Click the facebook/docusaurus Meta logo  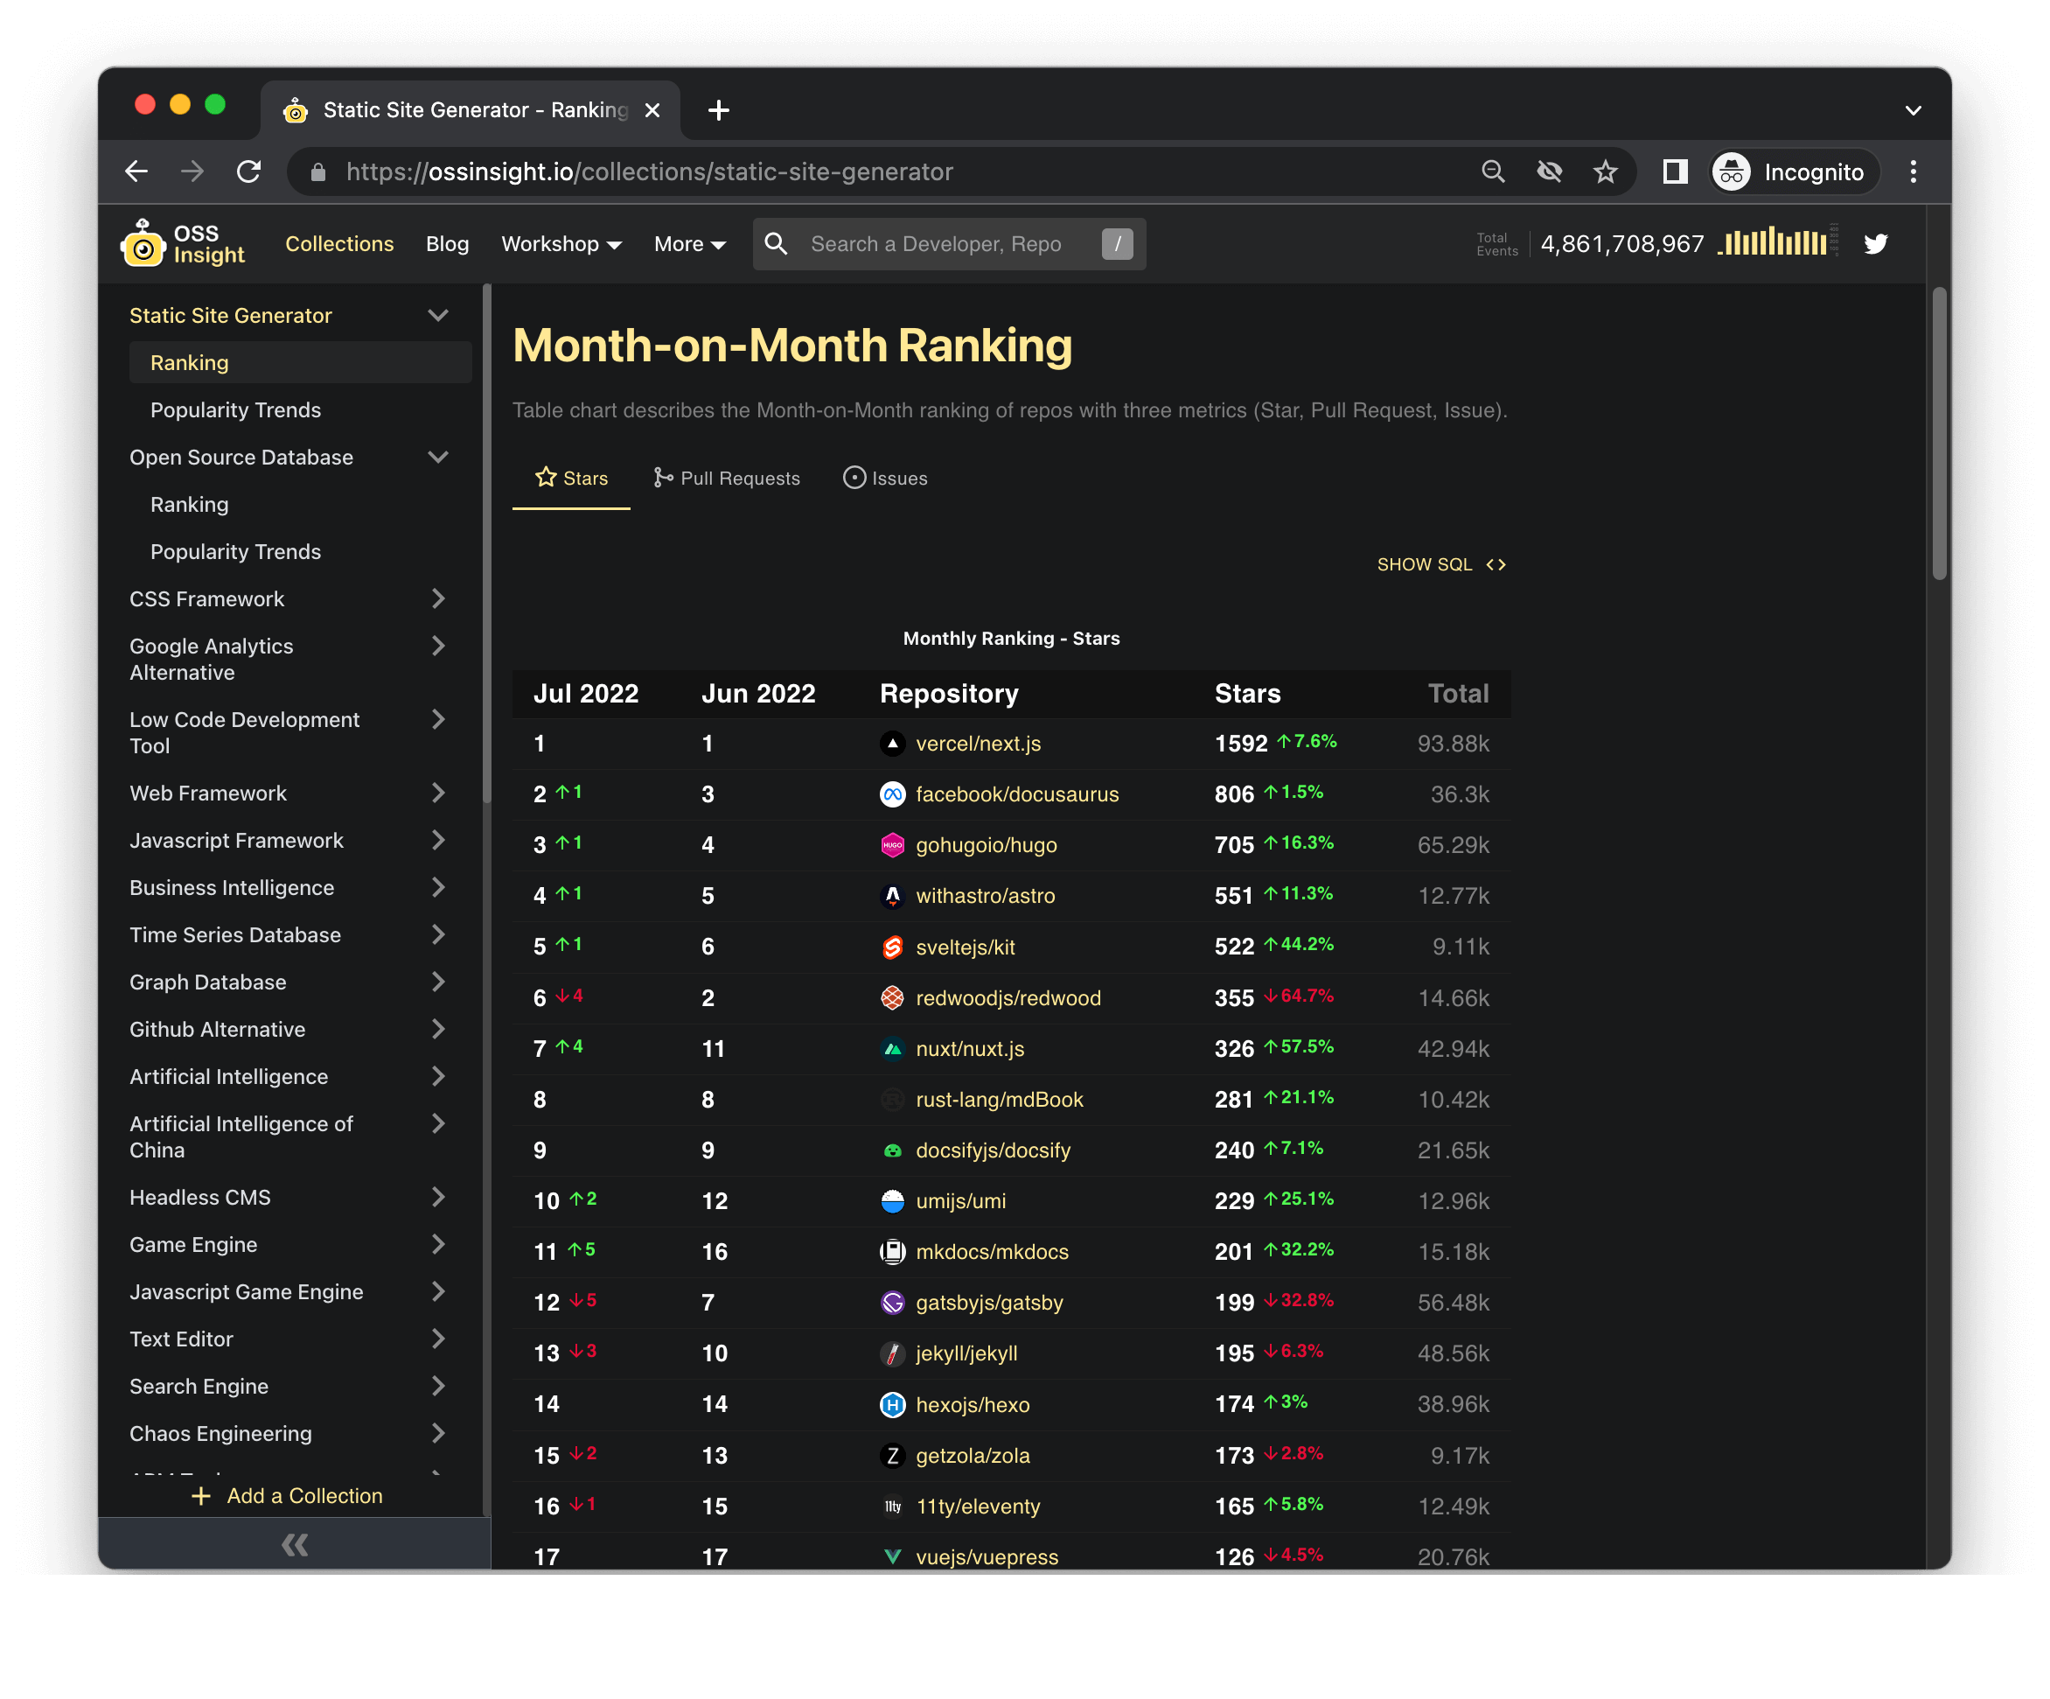click(x=892, y=794)
